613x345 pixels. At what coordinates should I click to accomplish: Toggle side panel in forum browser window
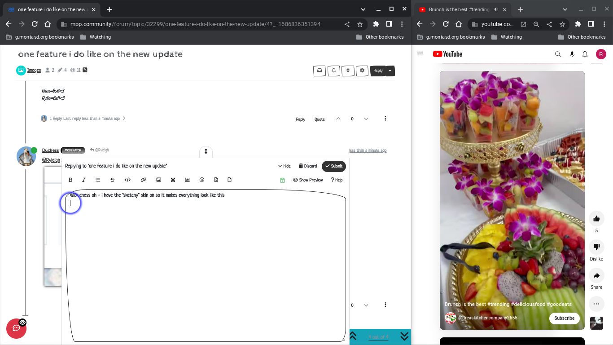(x=389, y=24)
